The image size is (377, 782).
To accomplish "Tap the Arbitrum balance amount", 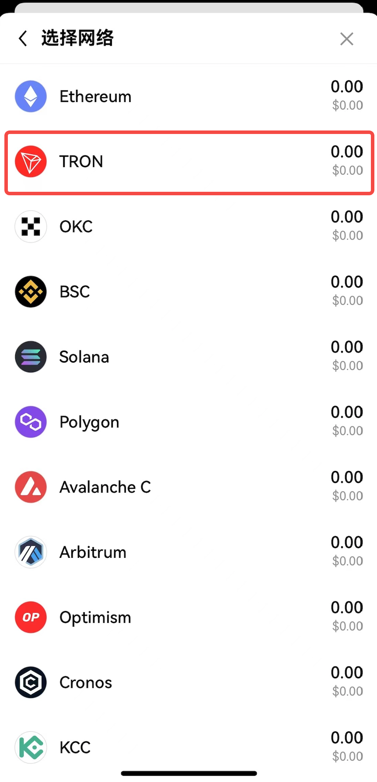I will (x=347, y=542).
